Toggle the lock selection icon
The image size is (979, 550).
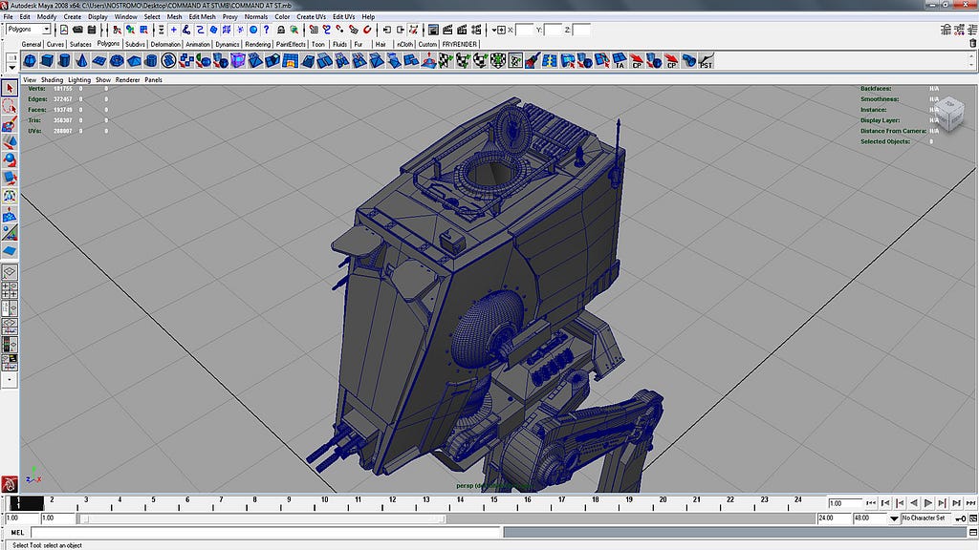(x=281, y=30)
